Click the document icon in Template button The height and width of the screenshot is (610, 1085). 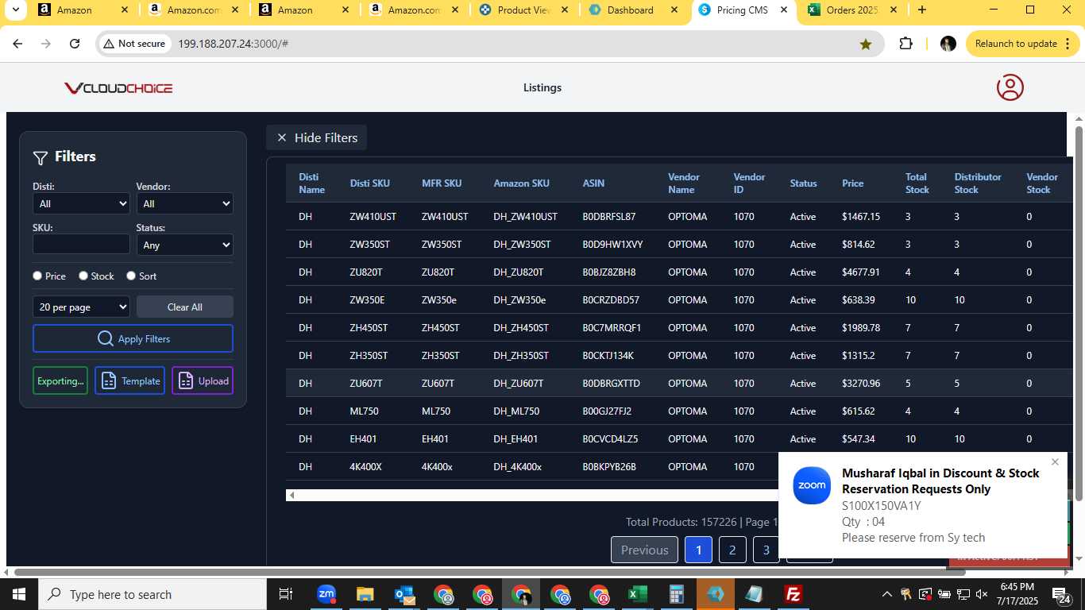point(109,381)
